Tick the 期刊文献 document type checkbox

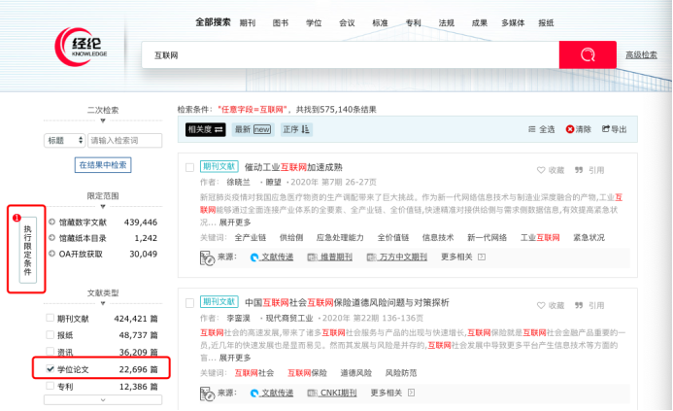[x=50, y=318]
